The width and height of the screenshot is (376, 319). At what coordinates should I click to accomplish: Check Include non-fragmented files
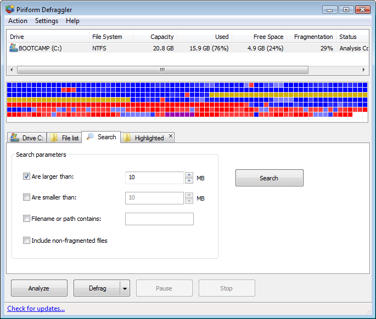click(x=26, y=240)
